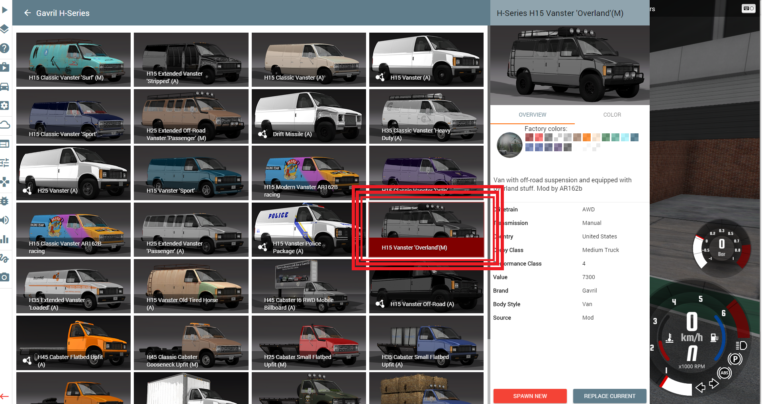
Task: Open the tuning sliders icon in sidebar
Action: click(x=4, y=163)
